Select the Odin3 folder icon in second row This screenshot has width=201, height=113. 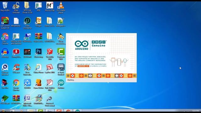click(x=50, y=22)
